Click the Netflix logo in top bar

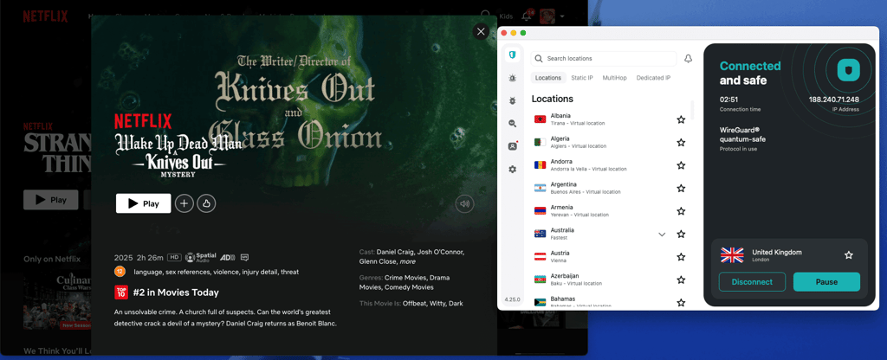tap(45, 16)
